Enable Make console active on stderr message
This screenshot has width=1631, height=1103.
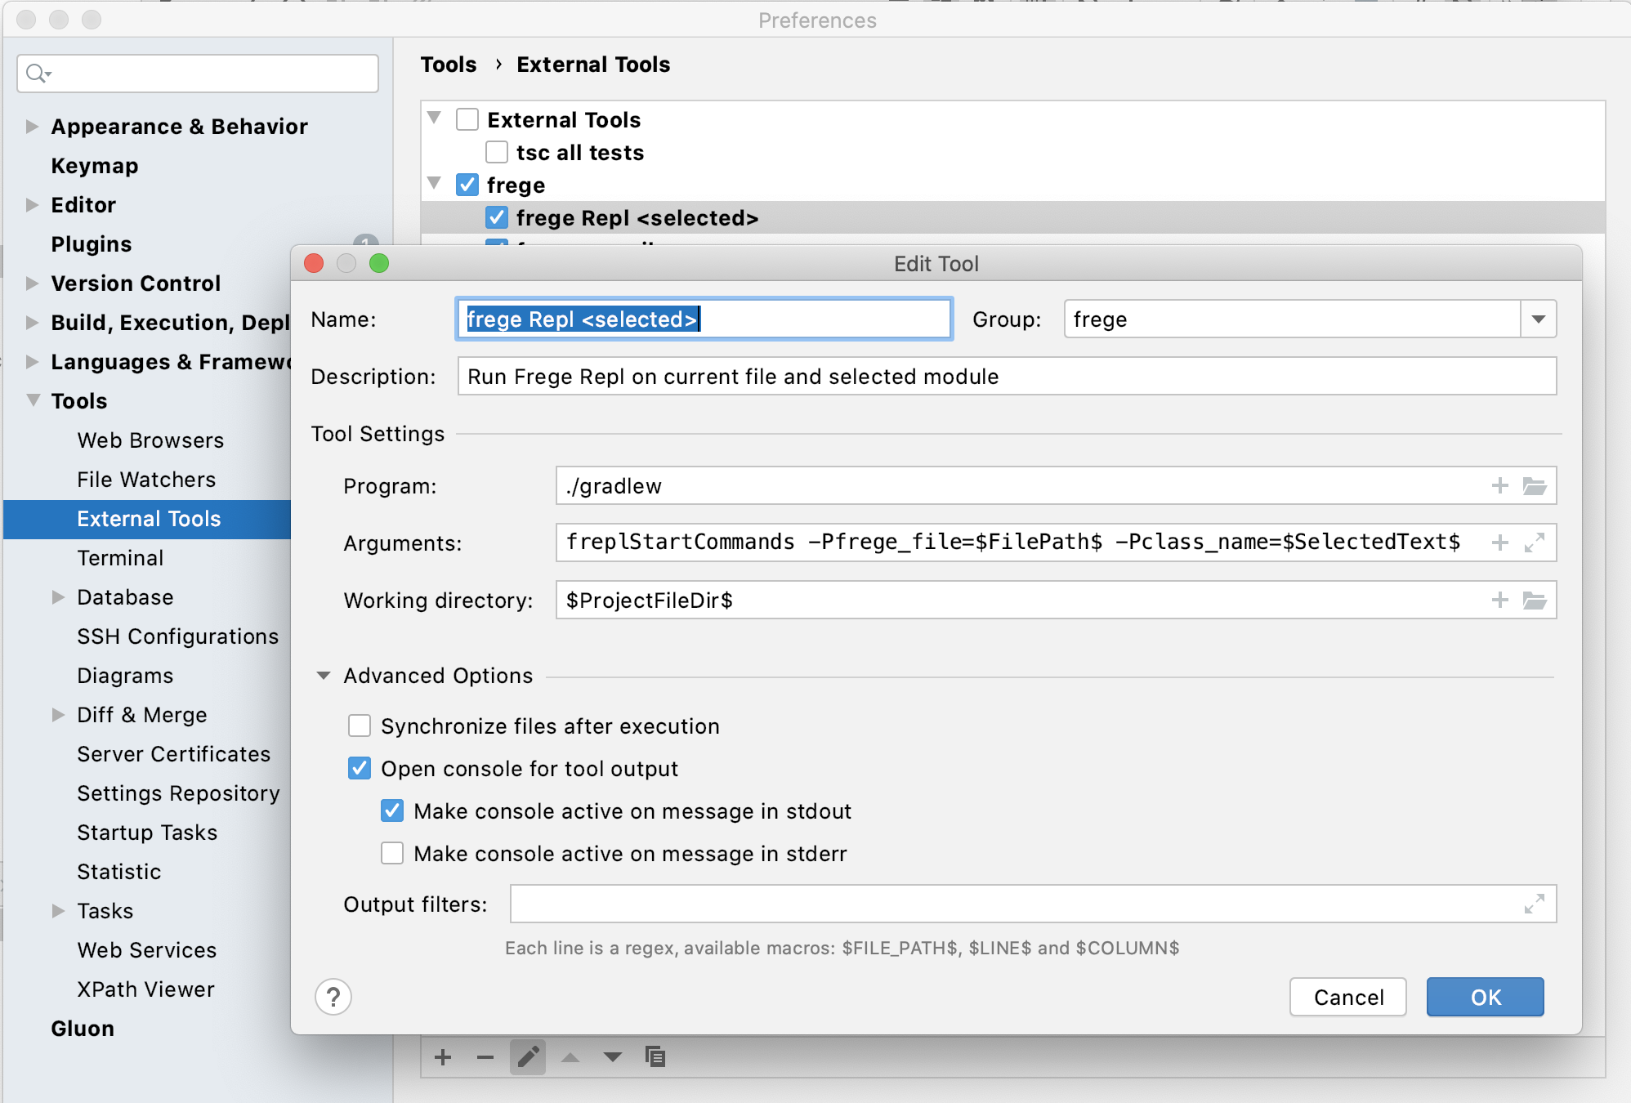392,854
